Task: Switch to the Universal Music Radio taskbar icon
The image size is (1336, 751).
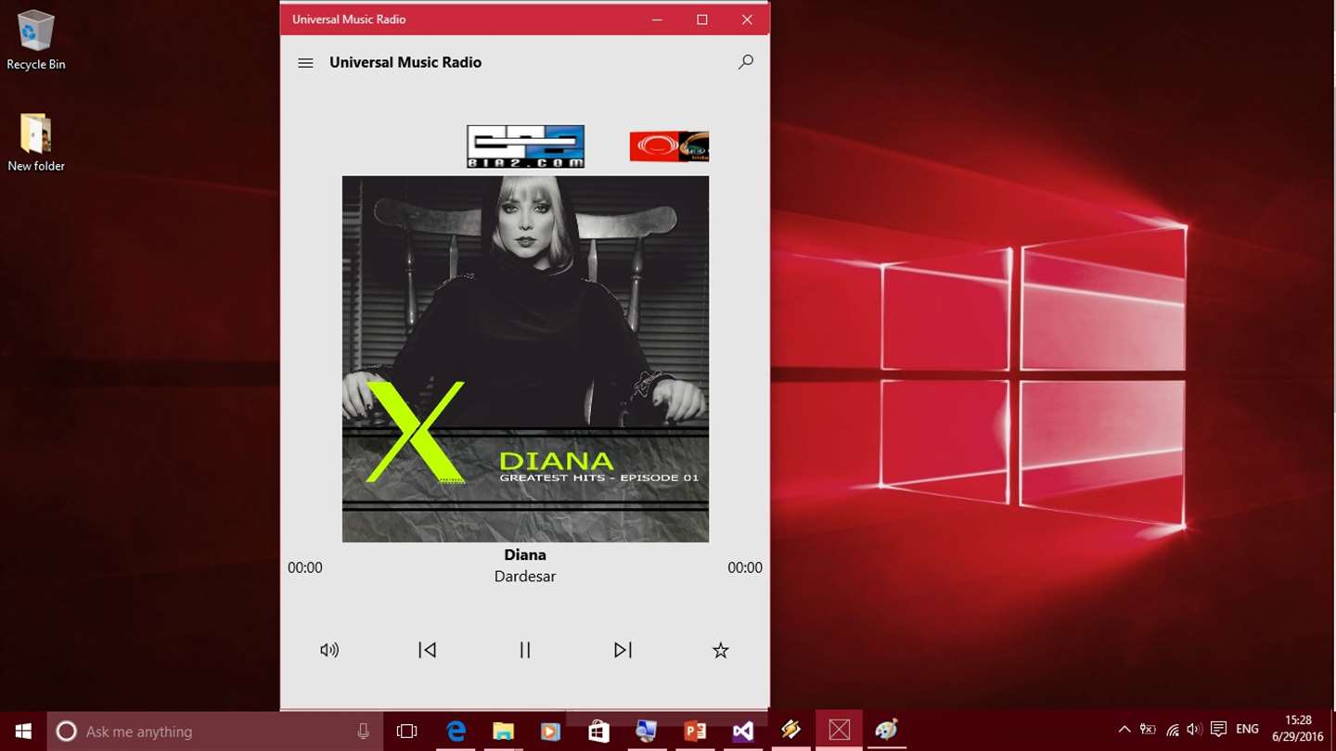Action: click(839, 732)
